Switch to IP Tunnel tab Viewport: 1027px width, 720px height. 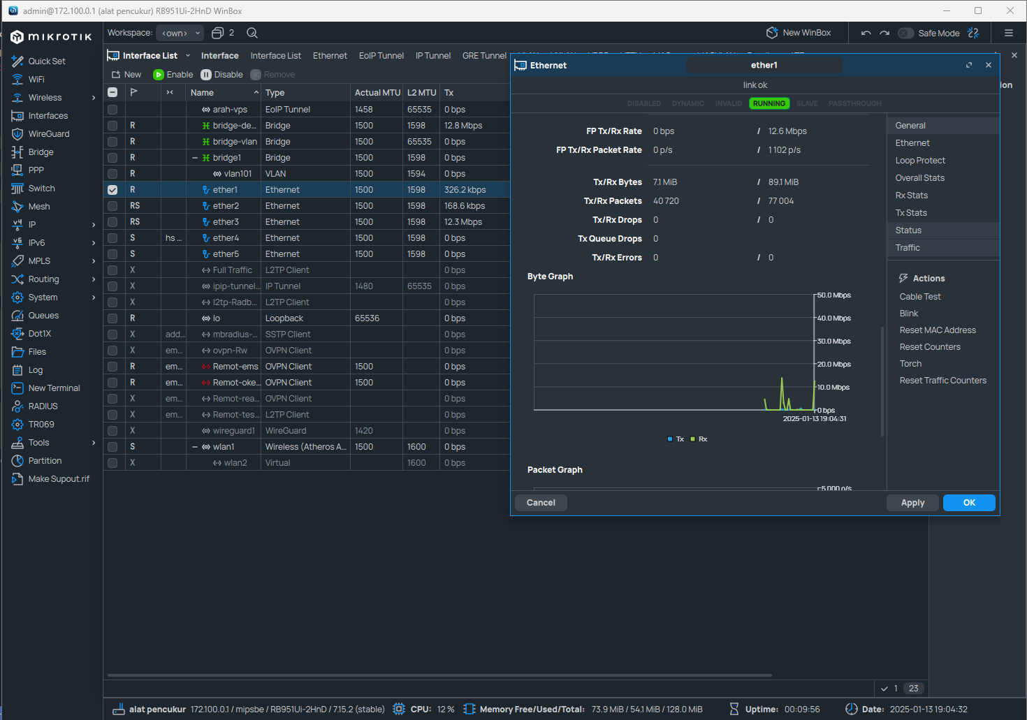point(433,56)
